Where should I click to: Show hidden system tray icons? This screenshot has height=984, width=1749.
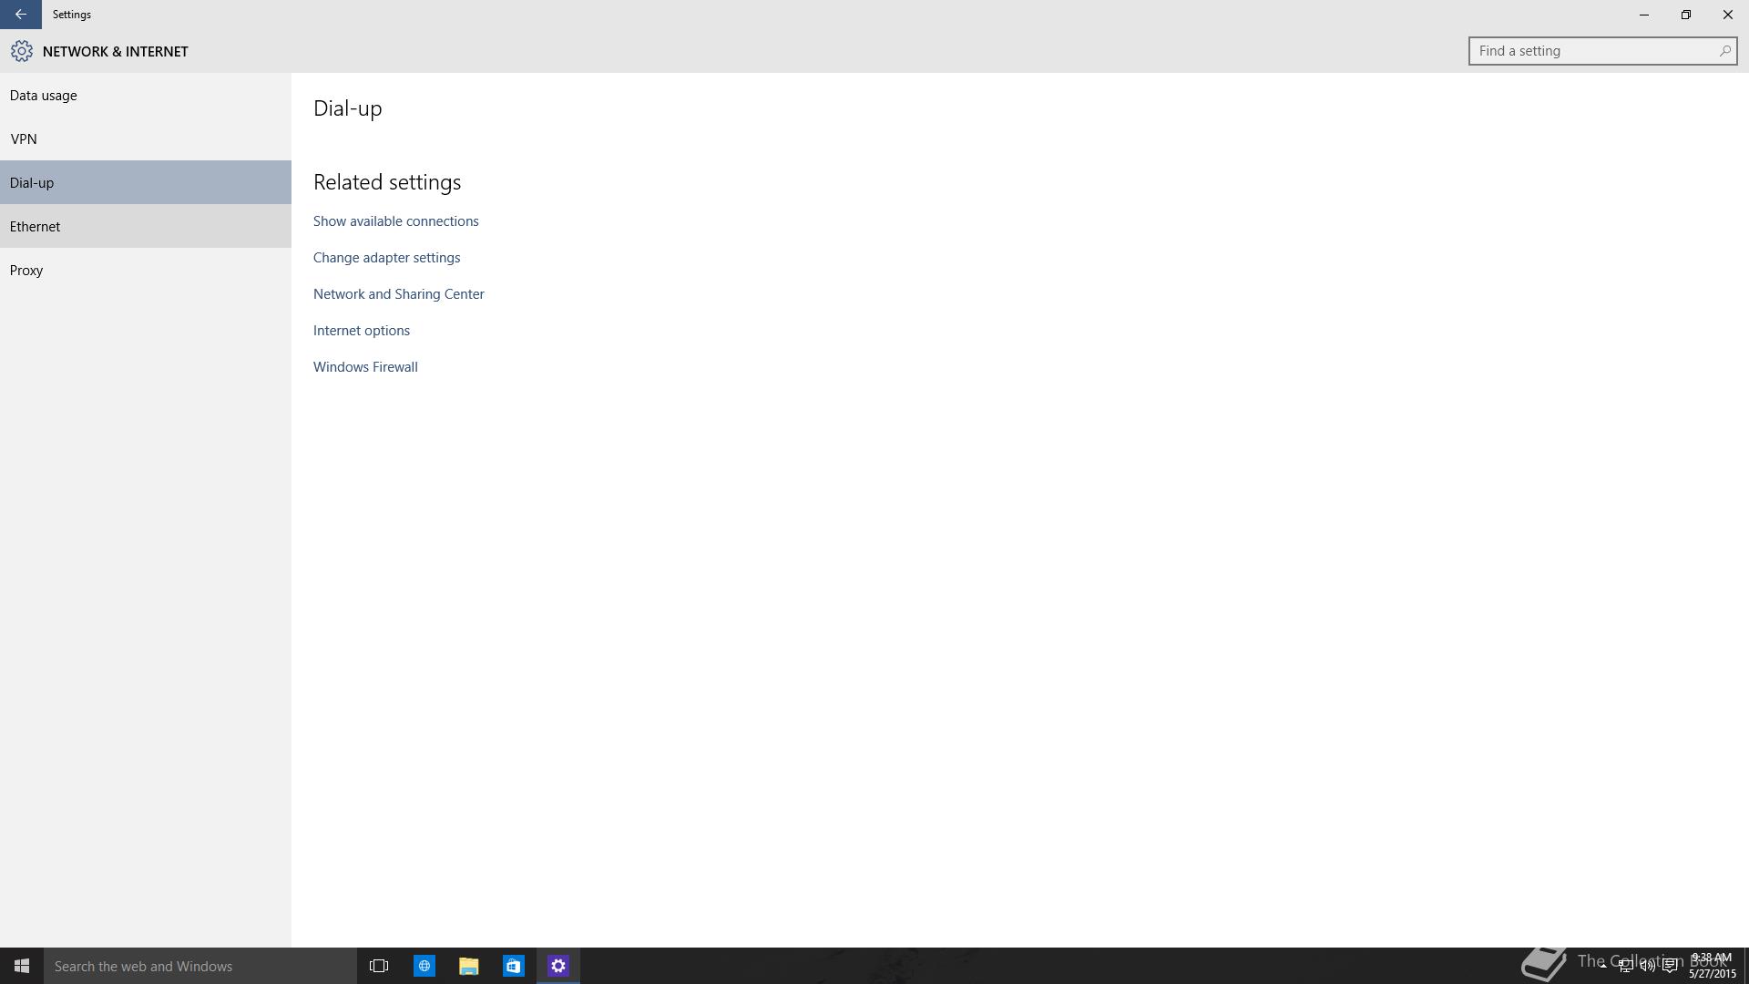pyautogui.click(x=1603, y=966)
